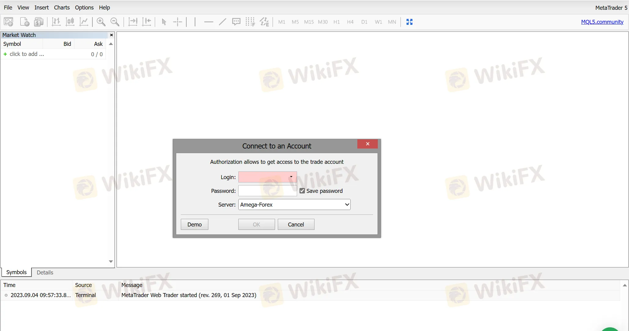Screen dimensions: 629x331
Task: Click the Demo button
Action: click(195, 225)
